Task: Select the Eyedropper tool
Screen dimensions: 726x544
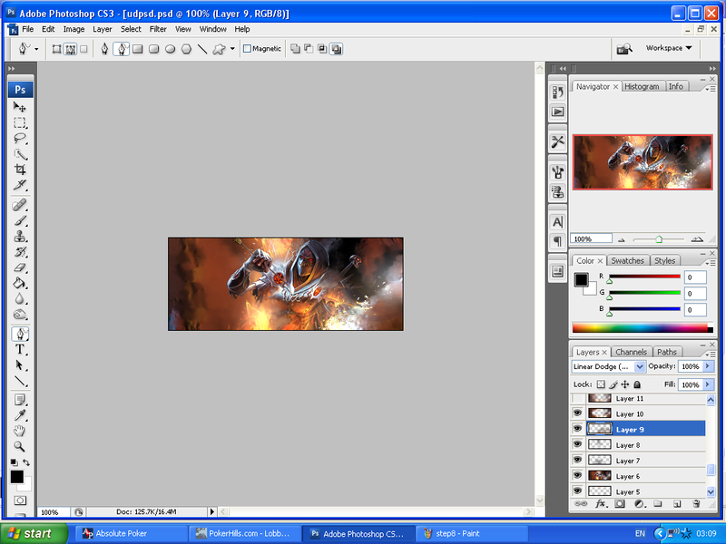Action: [19, 415]
